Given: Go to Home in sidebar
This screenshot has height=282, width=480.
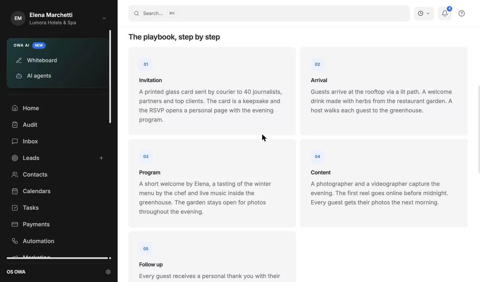Looking at the screenshot, I should click(31, 108).
